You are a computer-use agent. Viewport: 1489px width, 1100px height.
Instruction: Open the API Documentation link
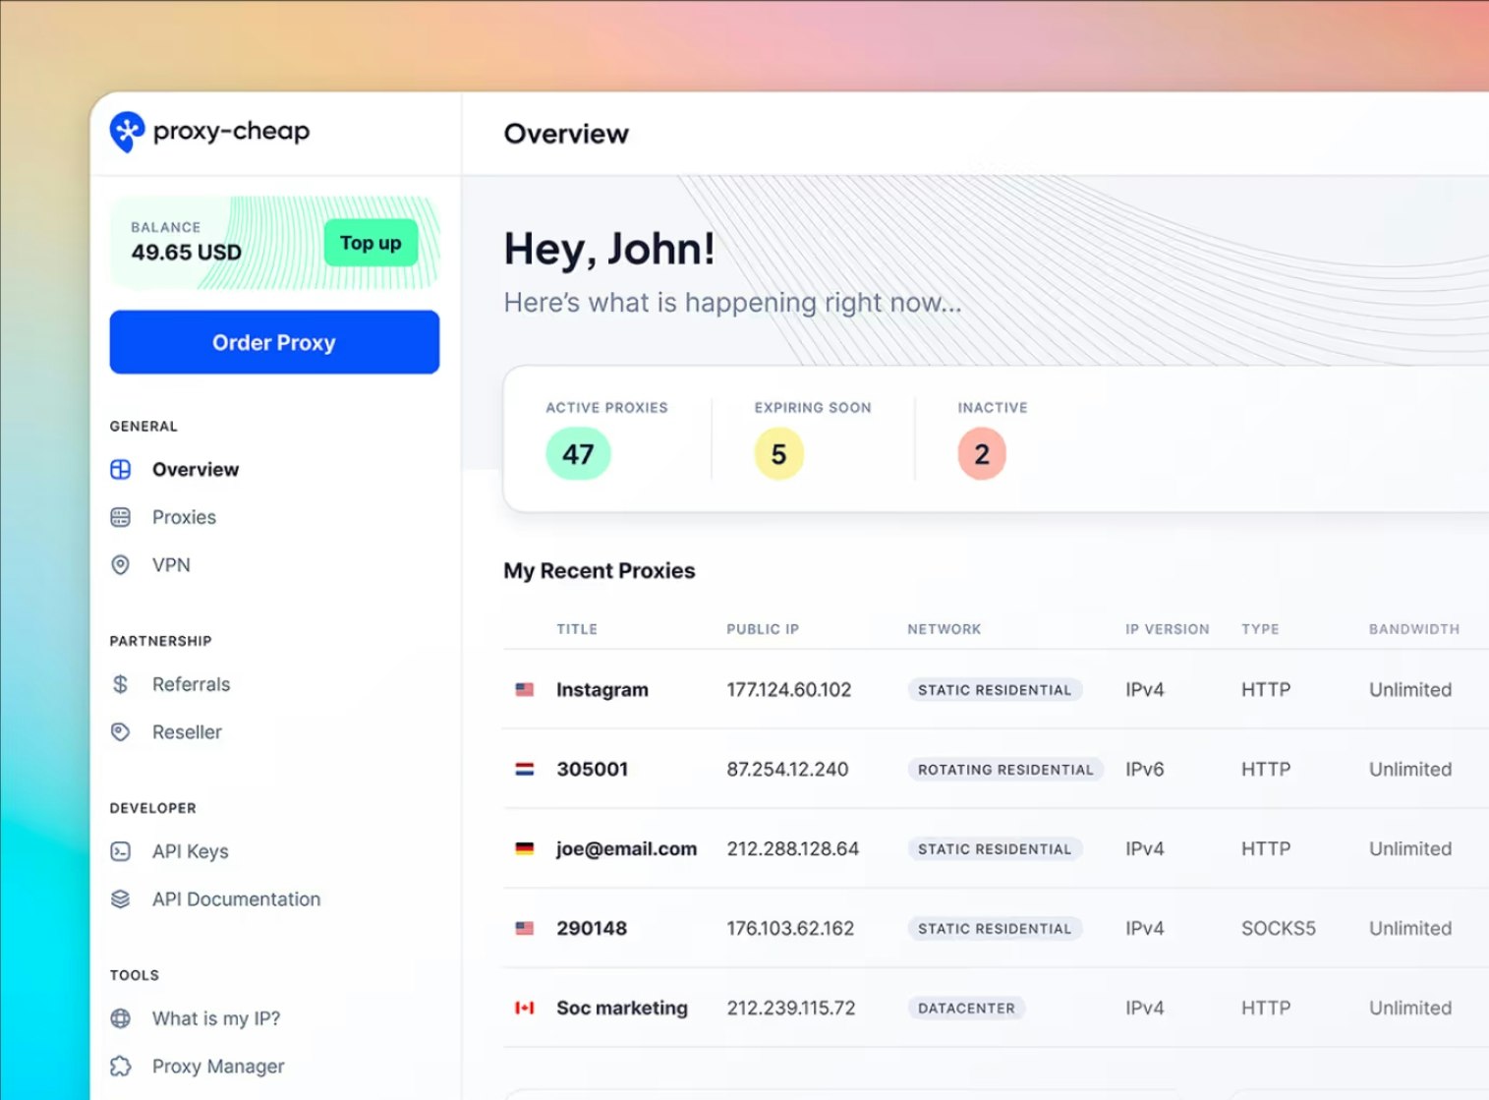coord(236,899)
